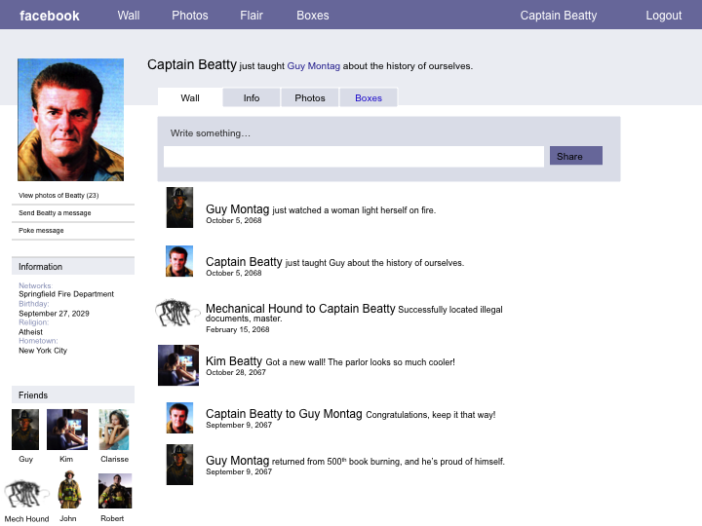Click Captain Beatty name on history post
This screenshot has height=526, width=702.
(244, 261)
